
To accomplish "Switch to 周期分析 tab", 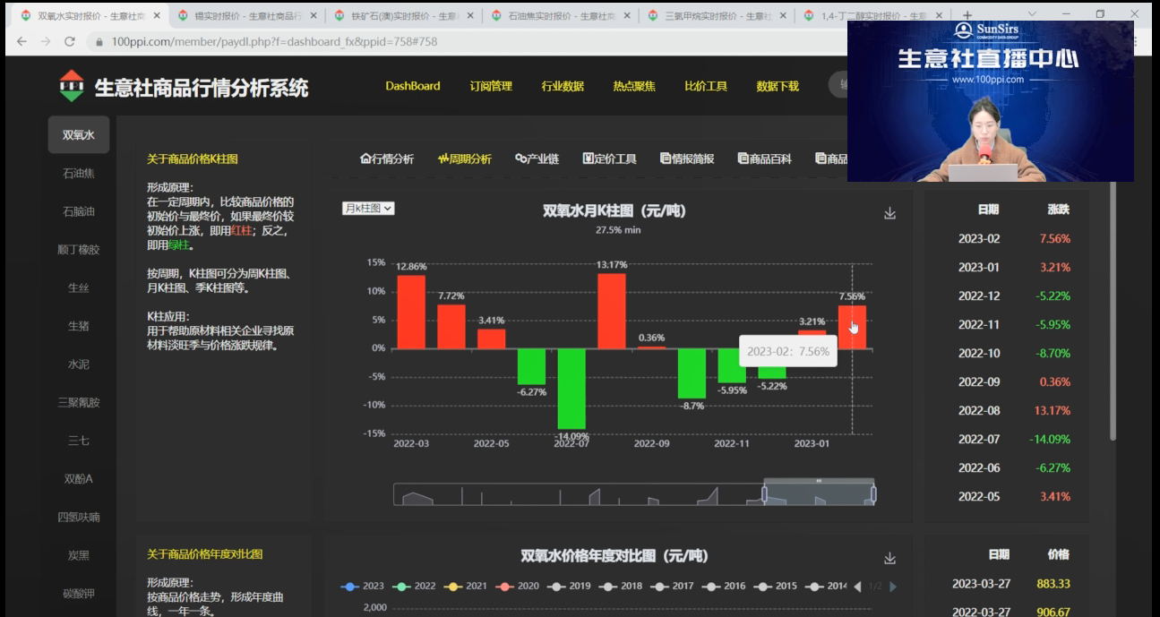I will point(465,159).
